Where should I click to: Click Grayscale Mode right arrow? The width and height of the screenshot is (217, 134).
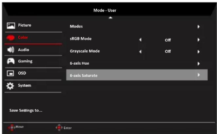[x=199, y=52]
